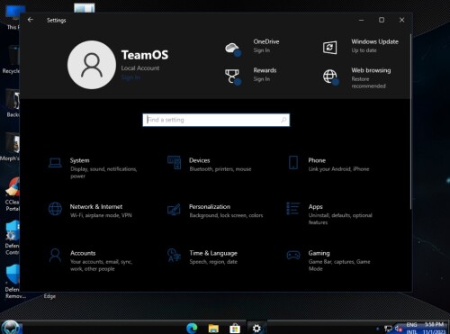Viewport: 450px width, 334px height.
Task: Click 'Background, lock screen, colors' description
Action: 226,215
